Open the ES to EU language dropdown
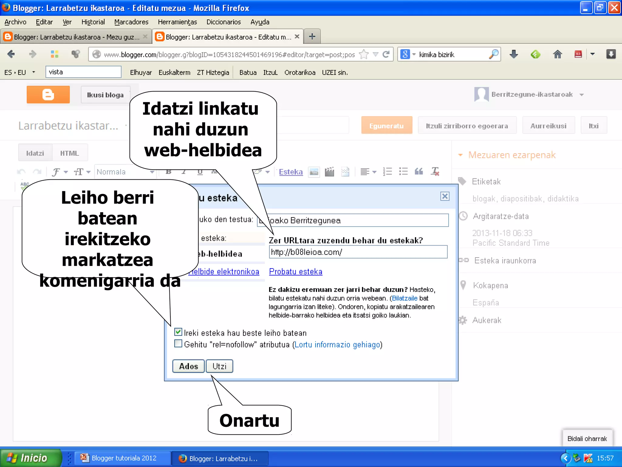622x467 pixels. [34, 72]
